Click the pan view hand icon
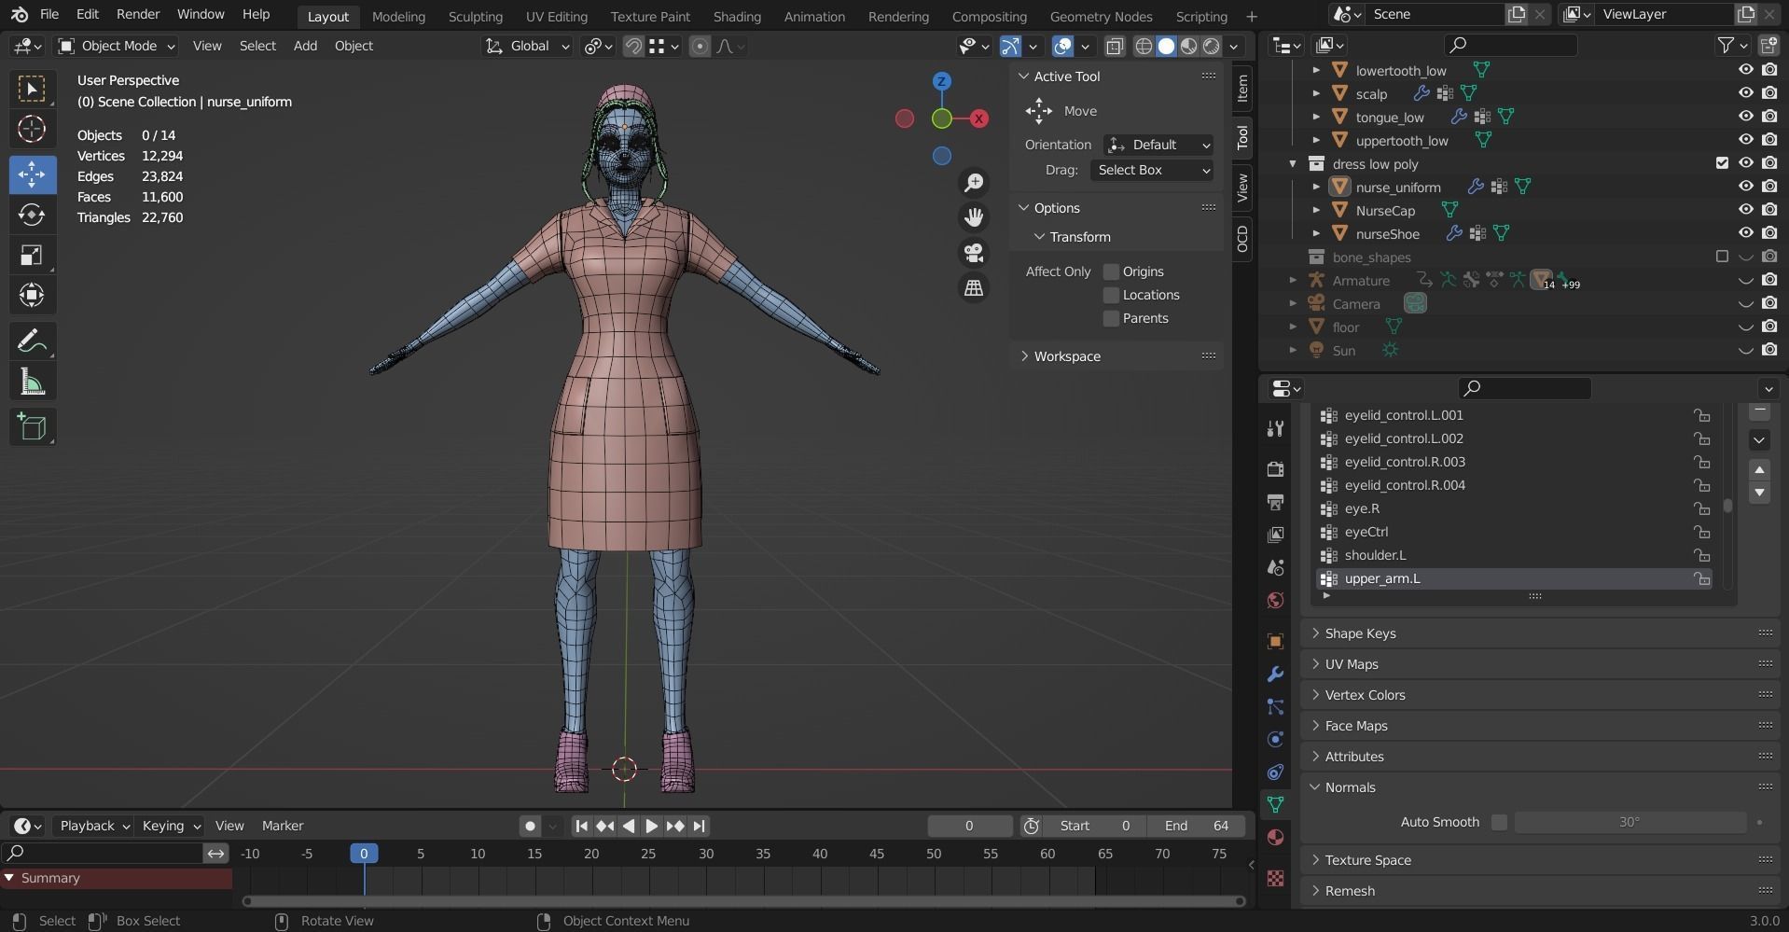This screenshot has height=932, width=1789. (974, 217)
